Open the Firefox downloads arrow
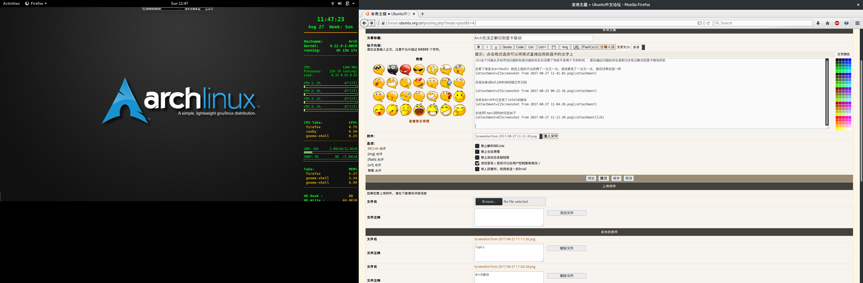Image resolution: width=863 pixels, height=283 pixels. tap(818, 23)
